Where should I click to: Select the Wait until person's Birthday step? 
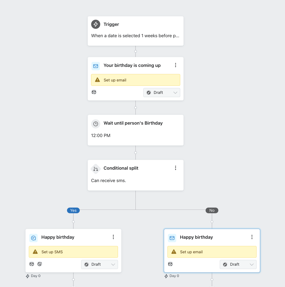tap(135, 130)
